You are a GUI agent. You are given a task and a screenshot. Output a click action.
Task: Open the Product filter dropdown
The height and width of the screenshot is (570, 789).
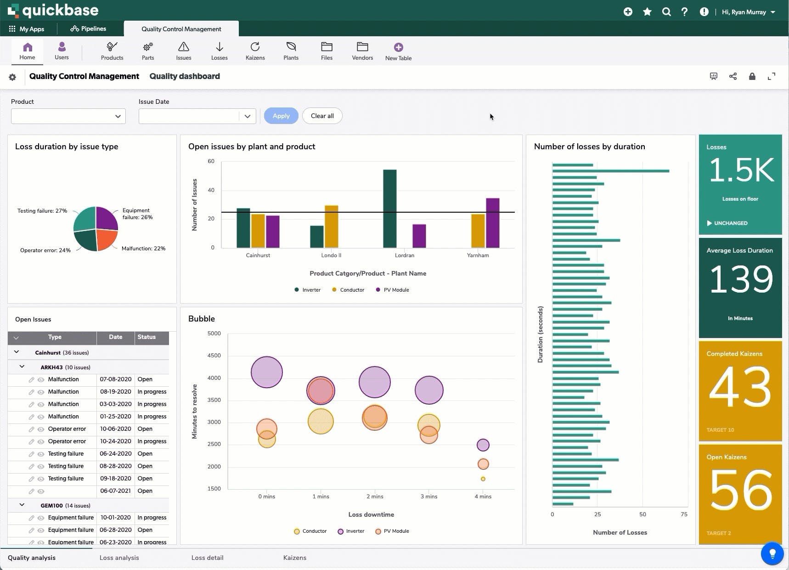[x=68, y=116]
